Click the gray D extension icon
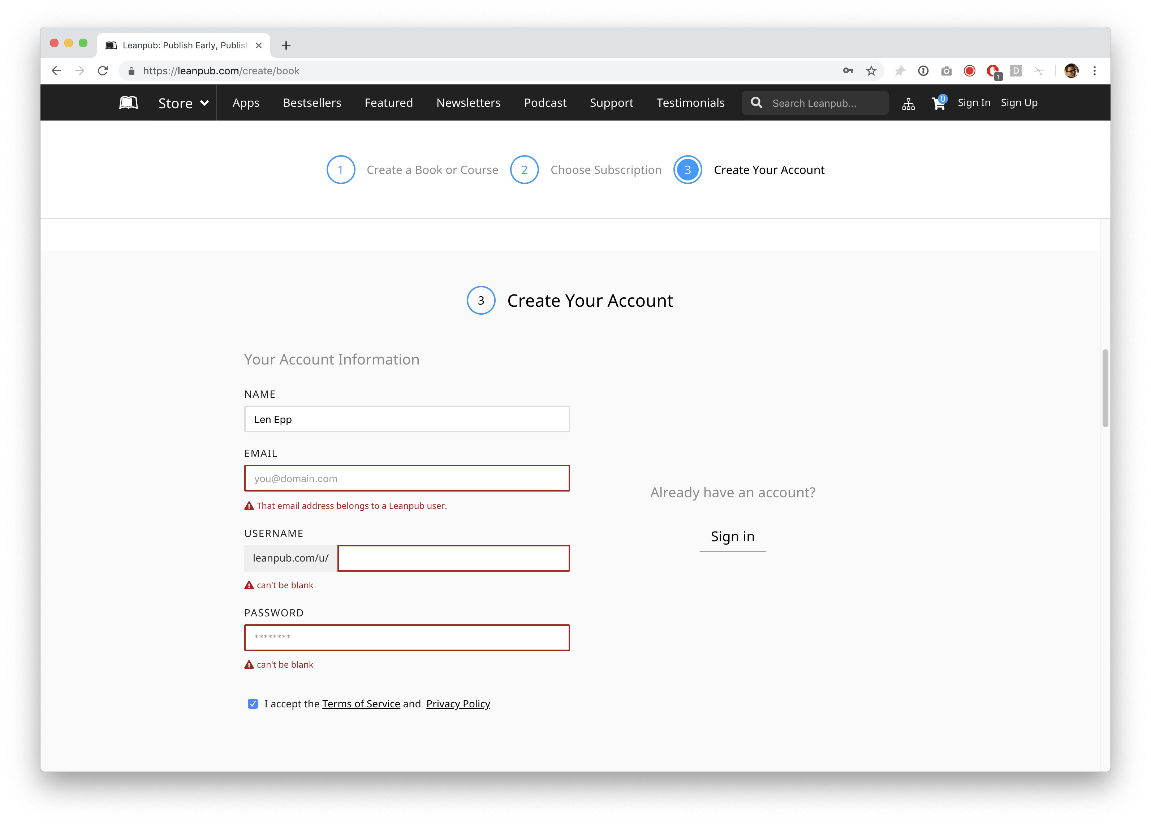 (1016, 70)
